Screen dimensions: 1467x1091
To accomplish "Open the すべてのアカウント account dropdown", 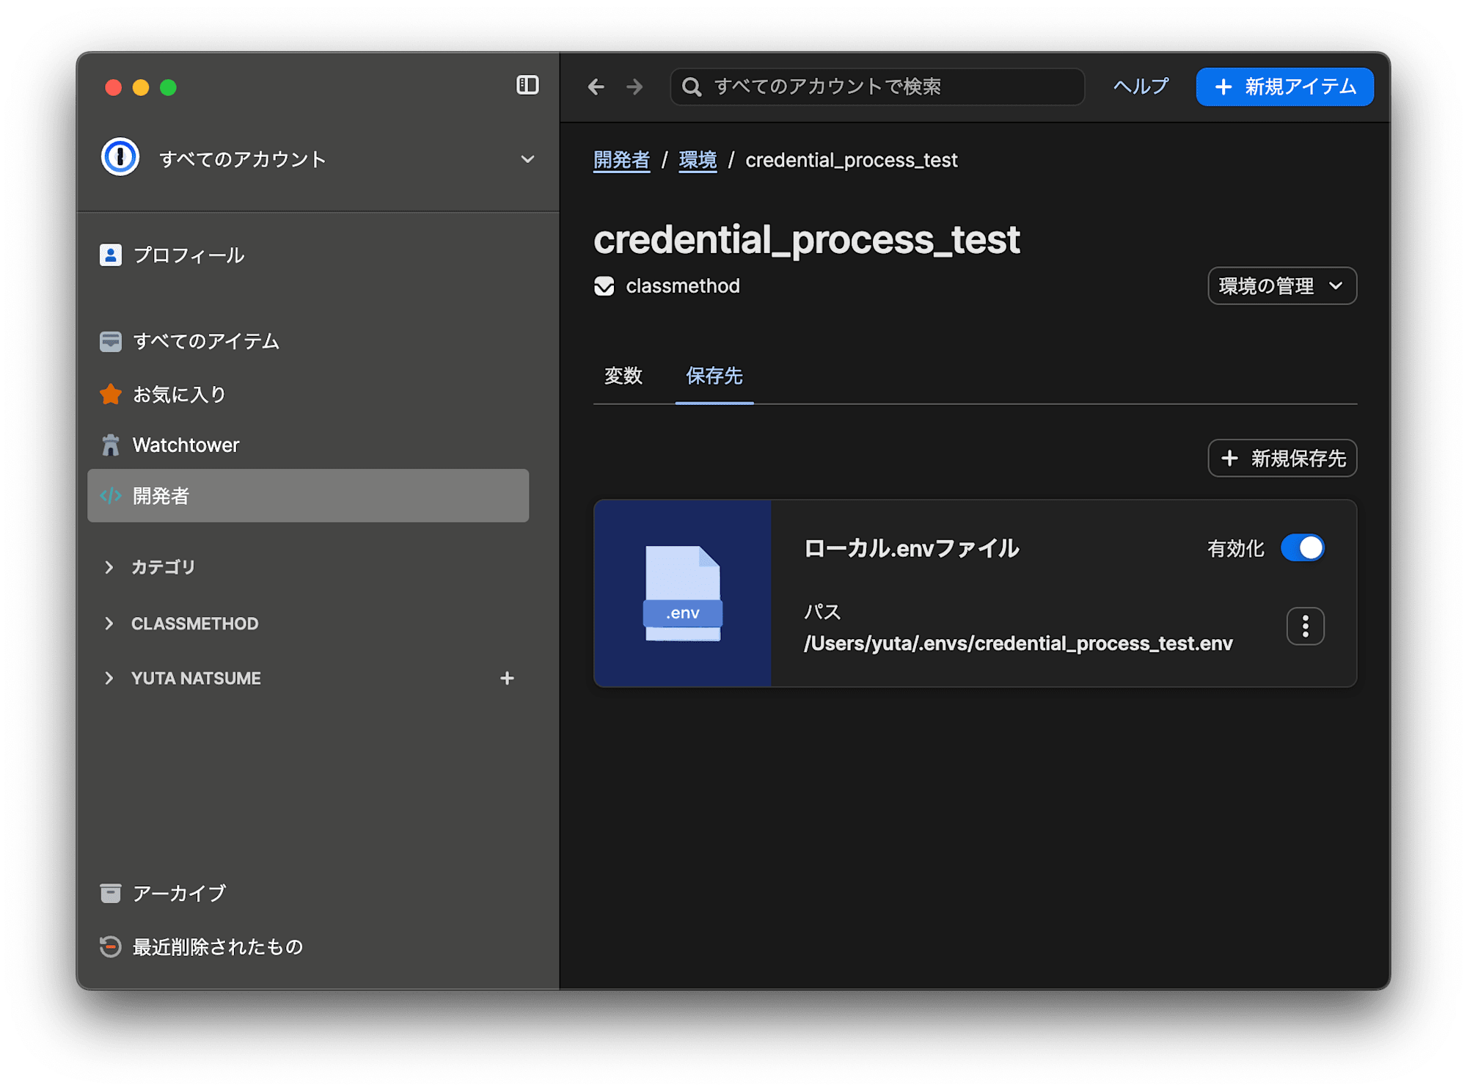I will coord(526,159).
